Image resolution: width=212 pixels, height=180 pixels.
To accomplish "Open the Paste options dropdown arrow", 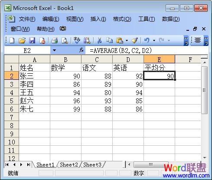I will 127,40.
